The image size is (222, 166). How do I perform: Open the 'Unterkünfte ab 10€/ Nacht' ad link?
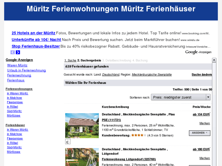coord(36,40)
